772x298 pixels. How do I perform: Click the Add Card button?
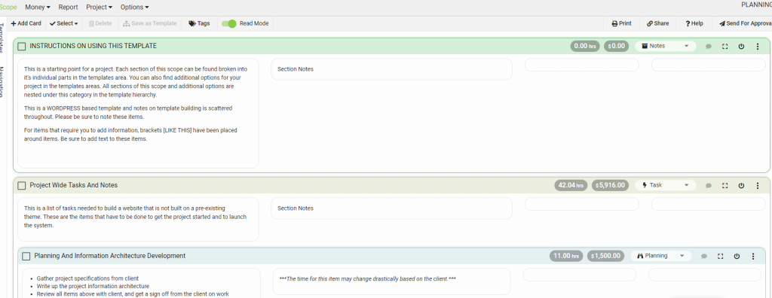point(26,23)
